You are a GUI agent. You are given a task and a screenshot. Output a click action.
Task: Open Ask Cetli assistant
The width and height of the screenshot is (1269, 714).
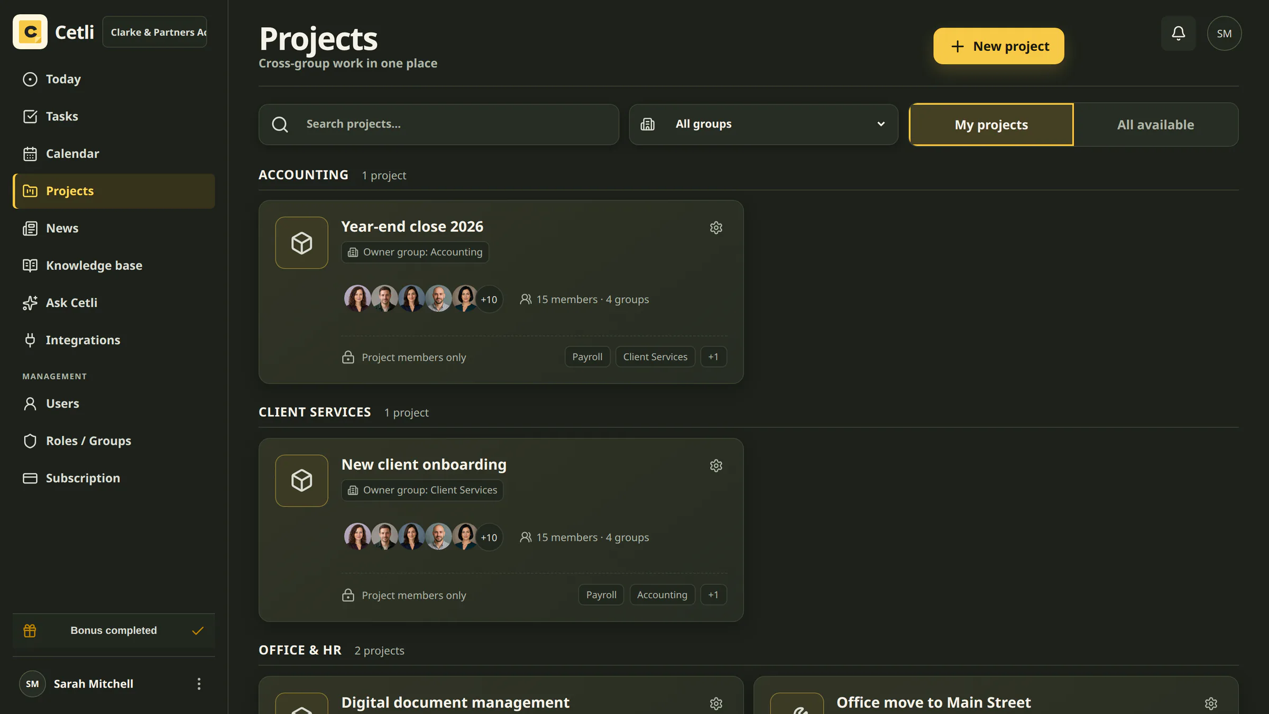114,303
